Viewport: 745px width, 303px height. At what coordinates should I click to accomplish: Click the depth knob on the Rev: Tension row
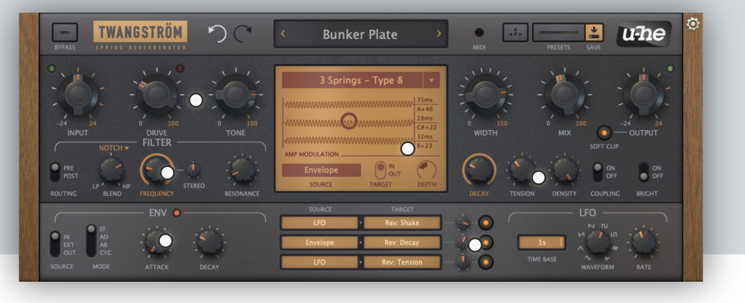click(x=463, y=262)
